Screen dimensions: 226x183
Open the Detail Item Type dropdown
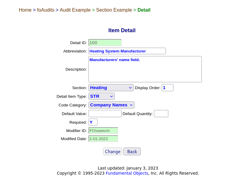point(102,96)
